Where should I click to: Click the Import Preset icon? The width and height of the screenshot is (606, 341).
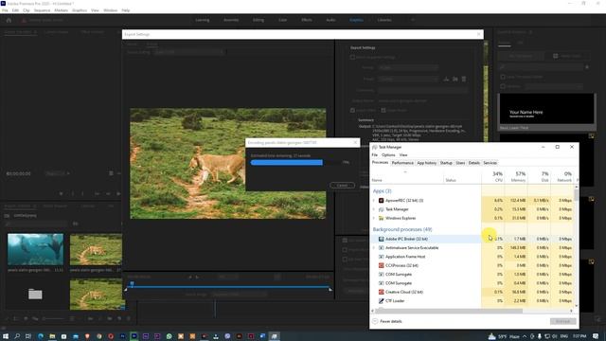[x=455, y=79]
